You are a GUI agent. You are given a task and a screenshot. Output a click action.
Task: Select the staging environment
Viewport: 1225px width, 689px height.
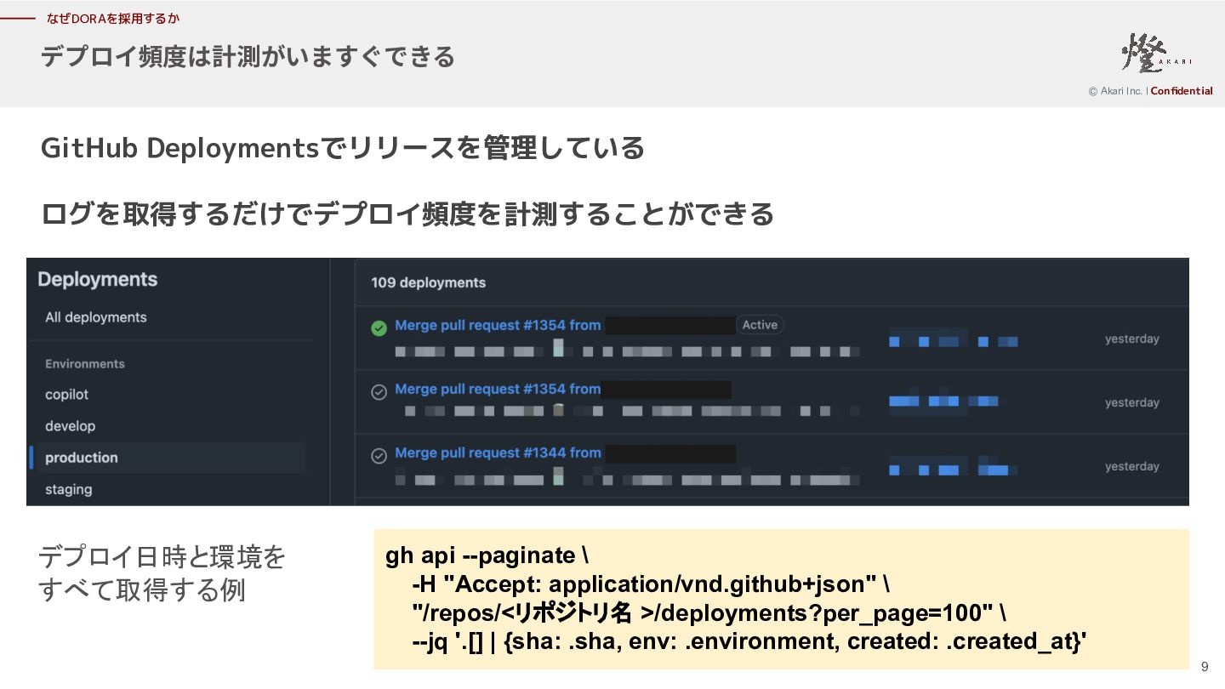[69, 489]
